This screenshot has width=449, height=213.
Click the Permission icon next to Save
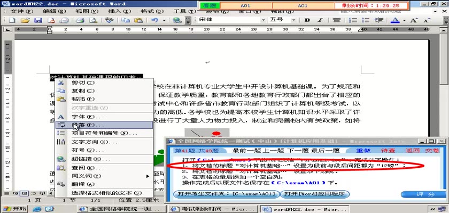[x=51, y=20]
